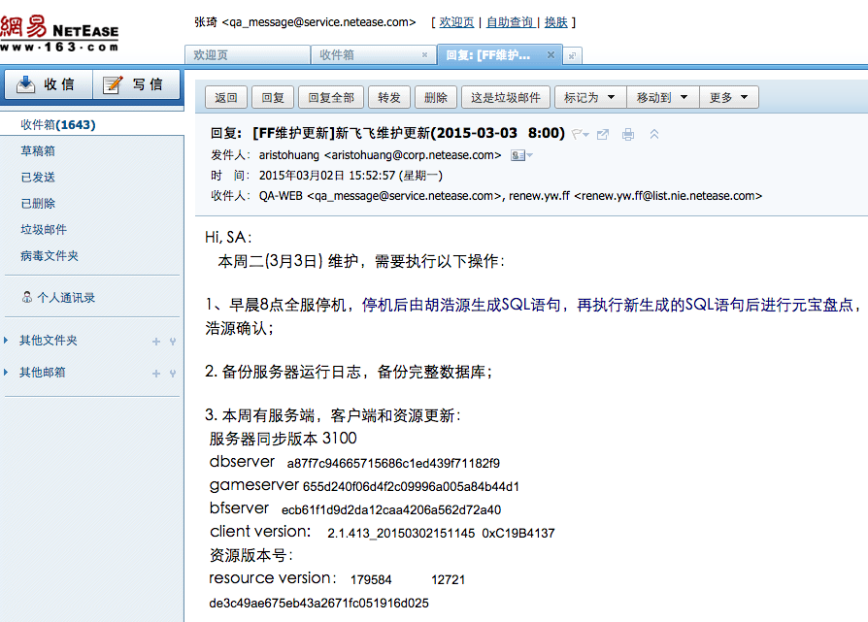
Task: Open the 草稿箱 drafts folder
Action: [x=38, y=151]
